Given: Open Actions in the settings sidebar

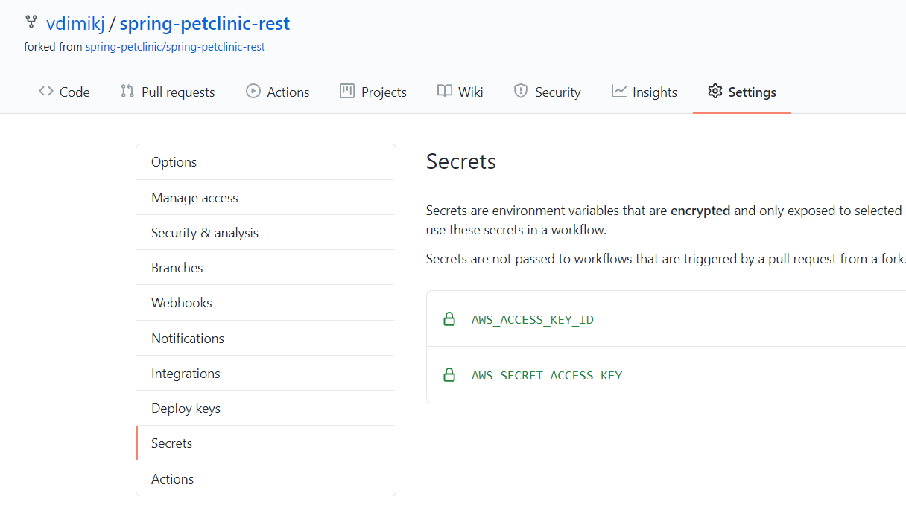Looking at the screenshot, I should 266,479.
